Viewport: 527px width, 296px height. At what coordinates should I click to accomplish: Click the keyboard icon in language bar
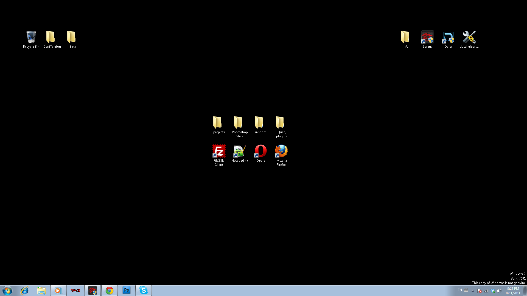pos(466,291)
